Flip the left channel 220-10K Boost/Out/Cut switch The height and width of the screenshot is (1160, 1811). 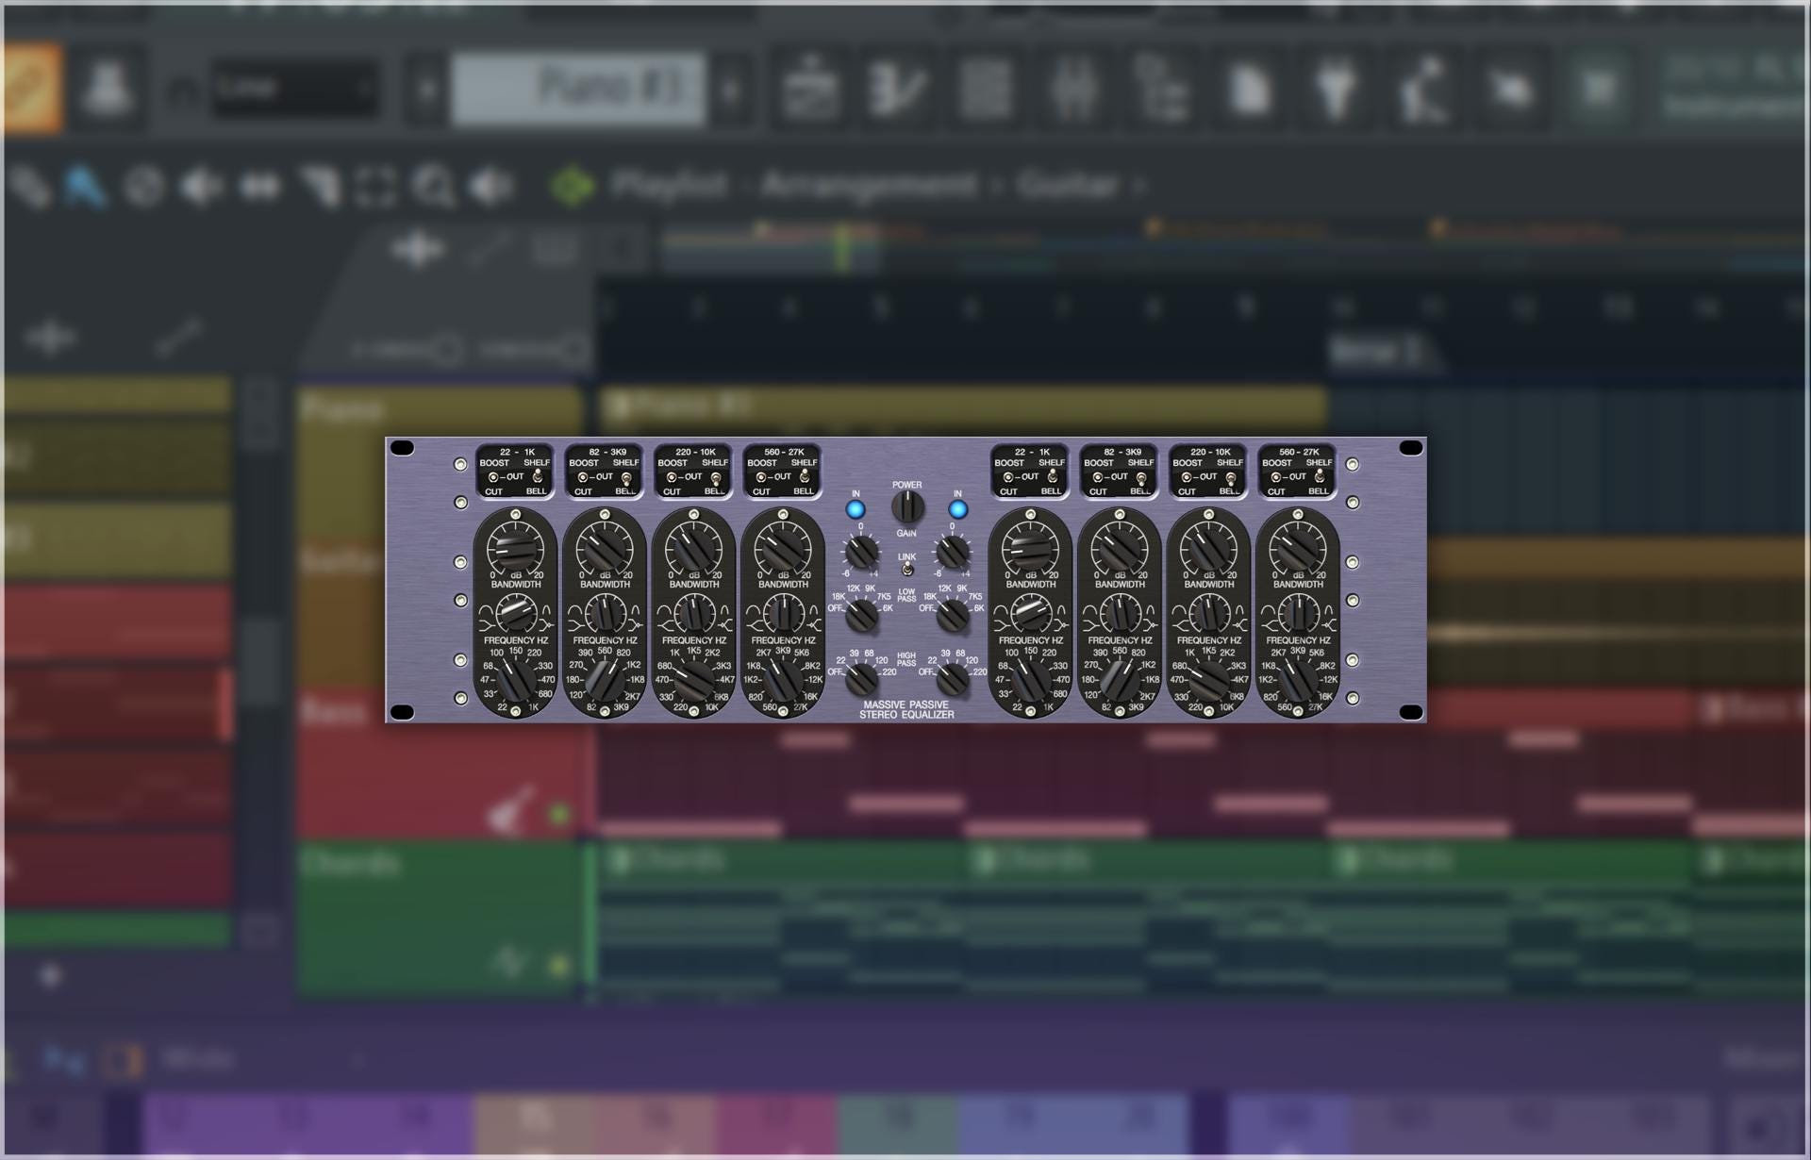[x=671, y=477]
